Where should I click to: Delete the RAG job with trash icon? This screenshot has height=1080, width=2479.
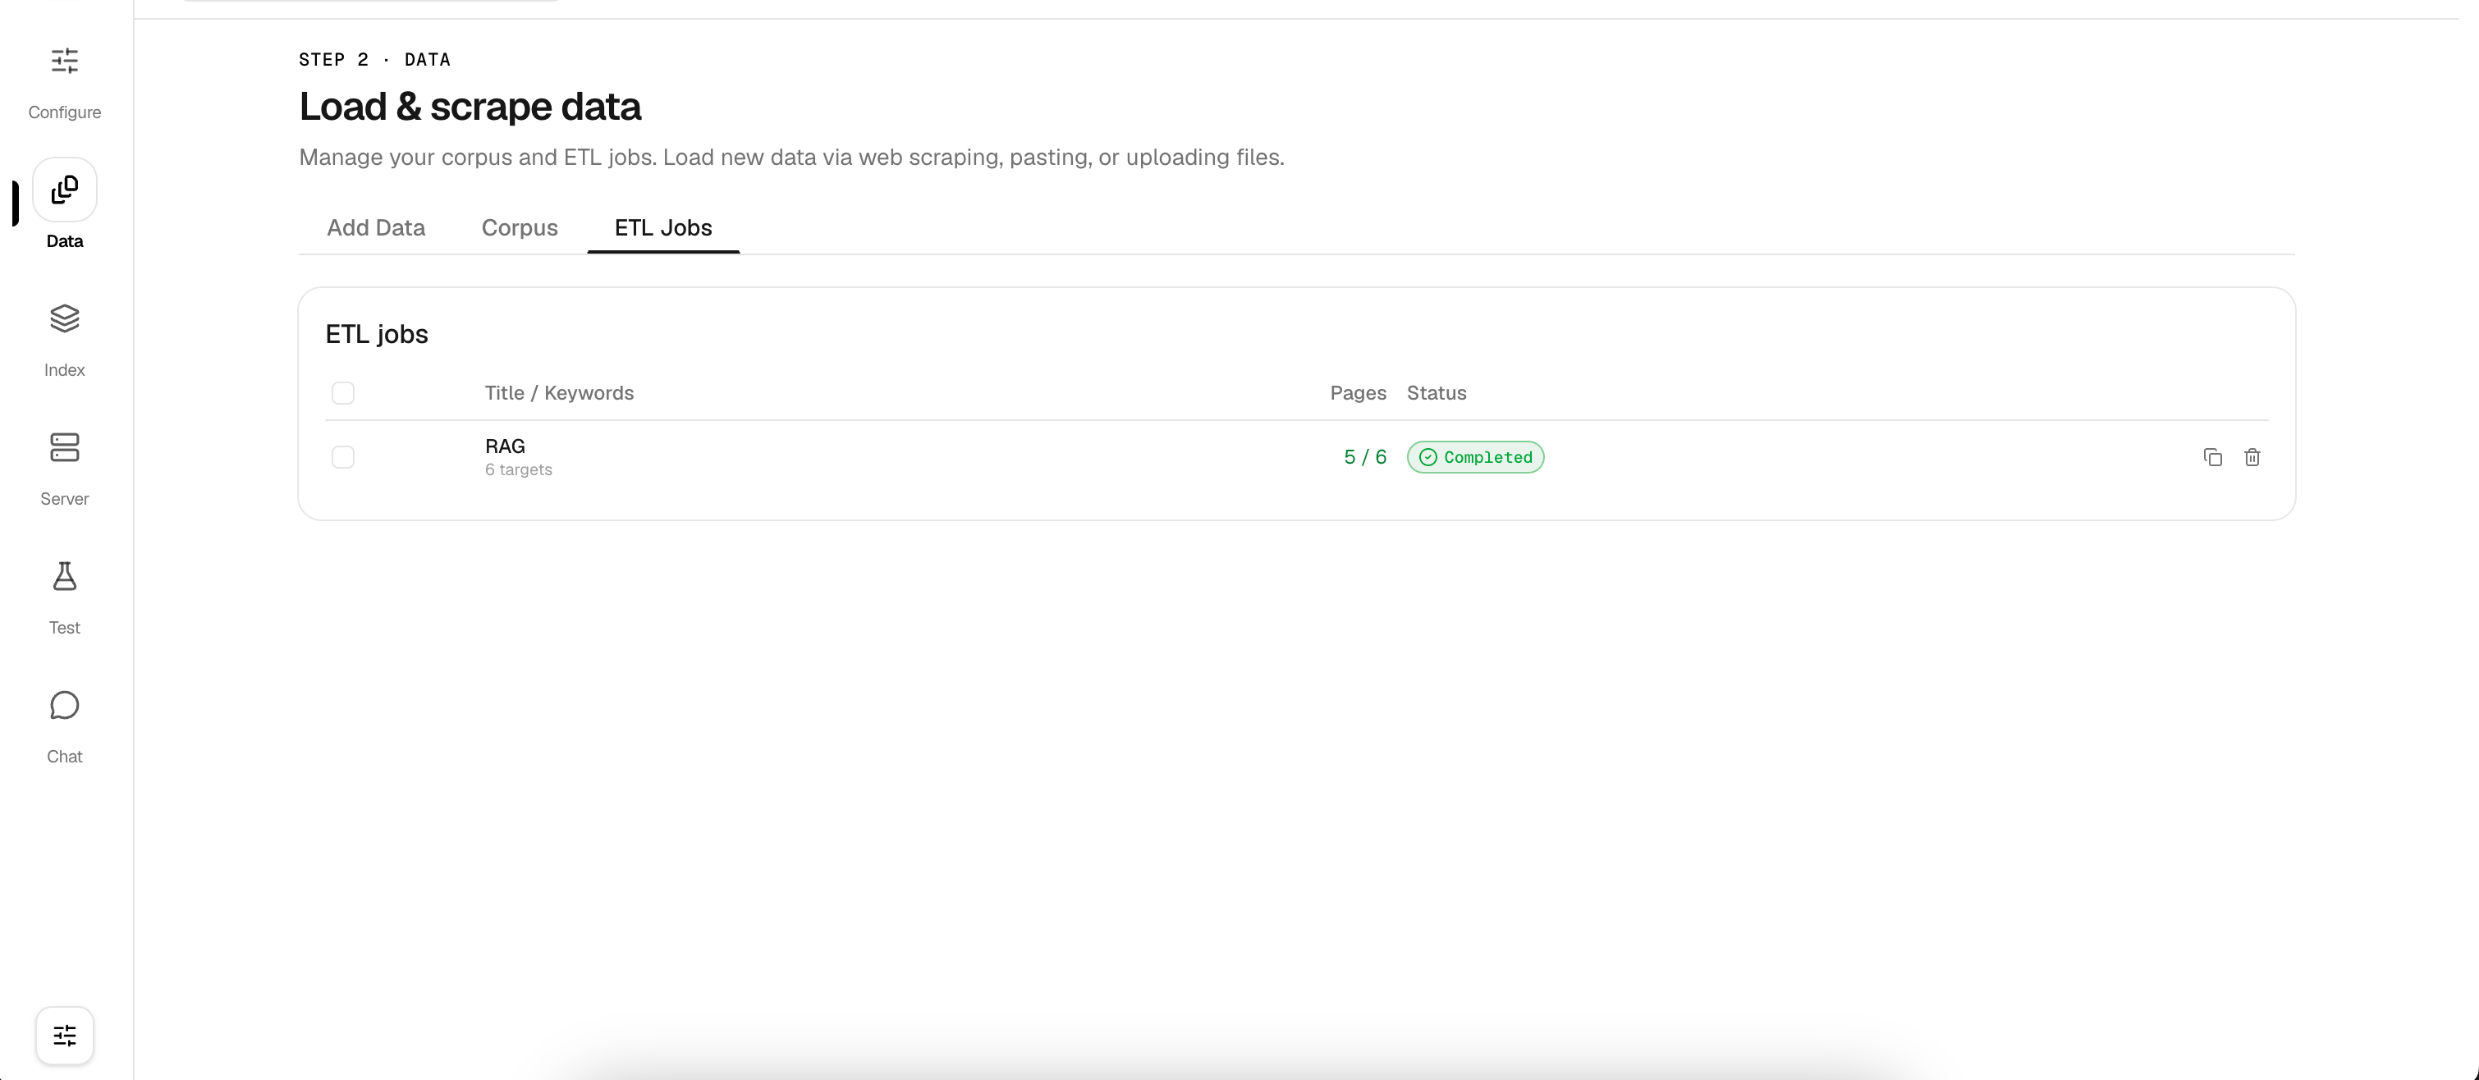tap(2252, 457)
